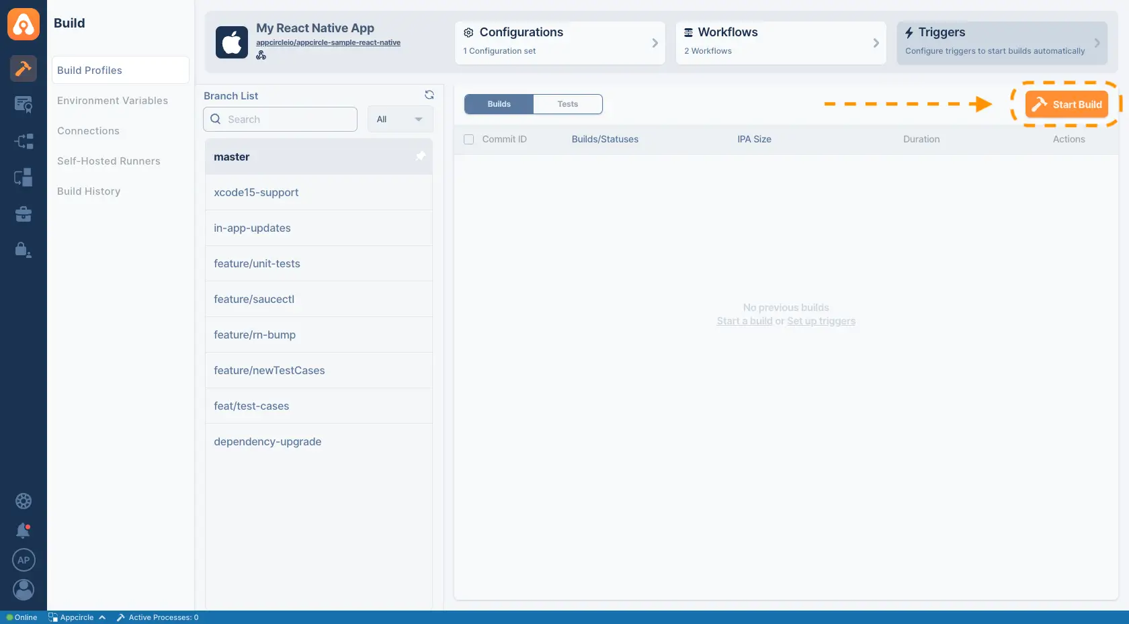Image resolution: width=1129 pixels, height=624 pixels.
Task: Select the feature/unit-tests branch
Action: 319,263
